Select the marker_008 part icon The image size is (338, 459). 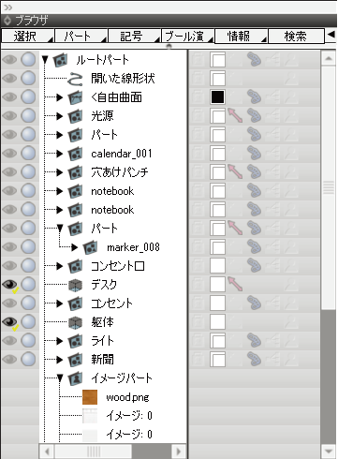pyautogui.click(x=90, y=247)
